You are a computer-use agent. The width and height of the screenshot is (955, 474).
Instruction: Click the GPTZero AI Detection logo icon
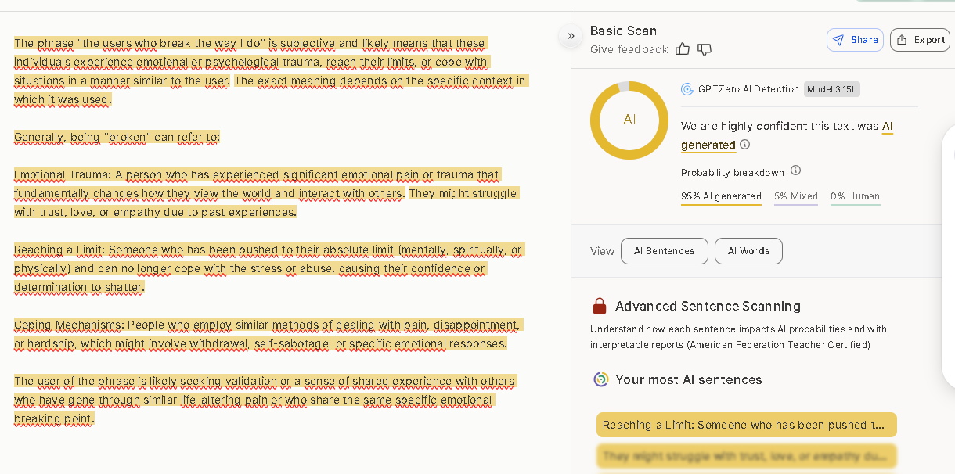tap(687, 89)
